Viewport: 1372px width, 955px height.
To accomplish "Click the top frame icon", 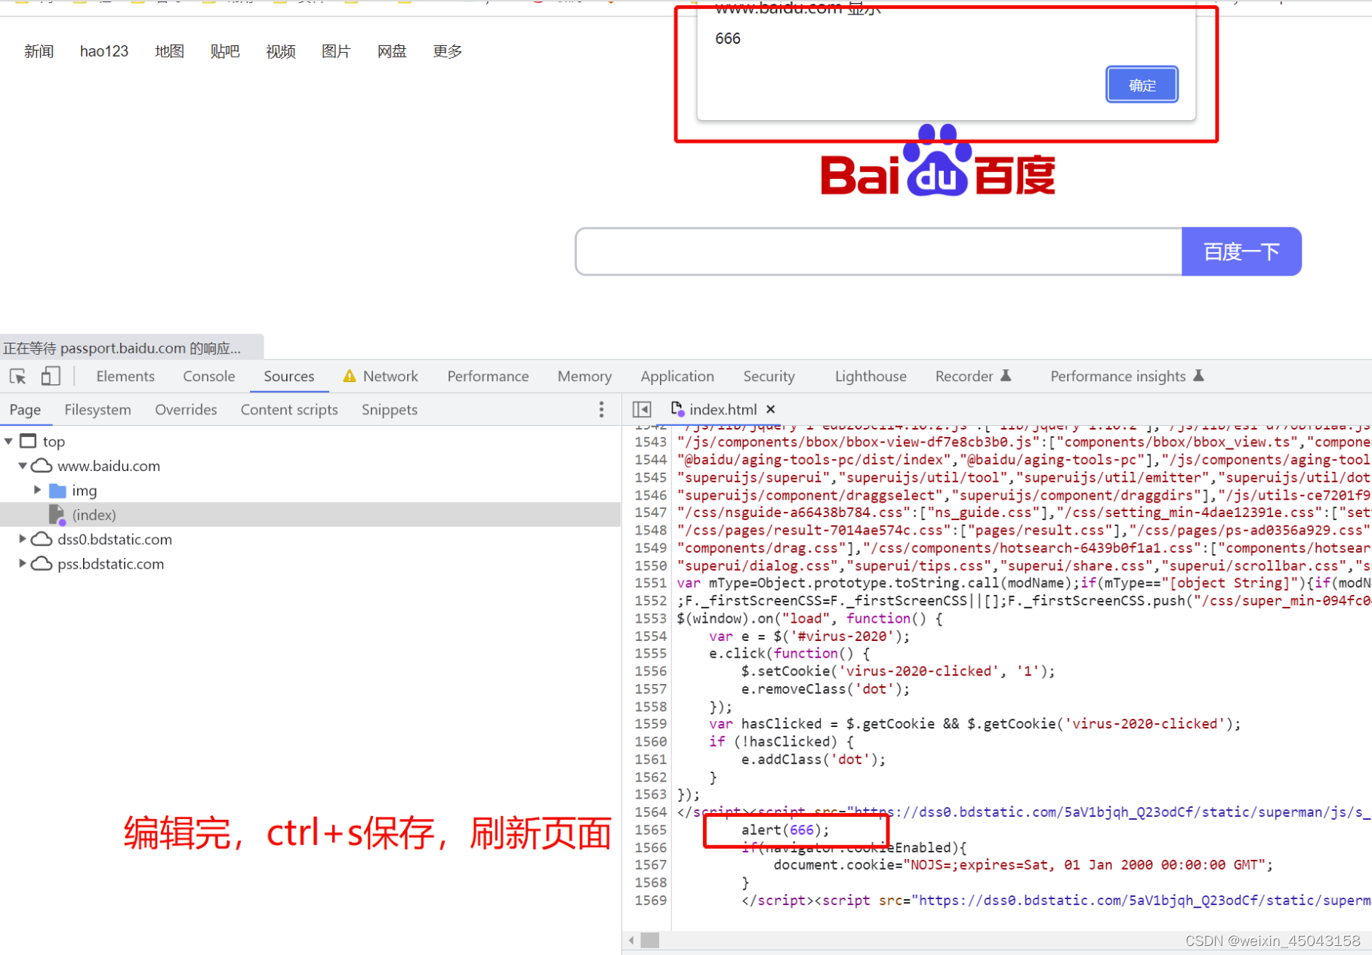I will 28,441.
